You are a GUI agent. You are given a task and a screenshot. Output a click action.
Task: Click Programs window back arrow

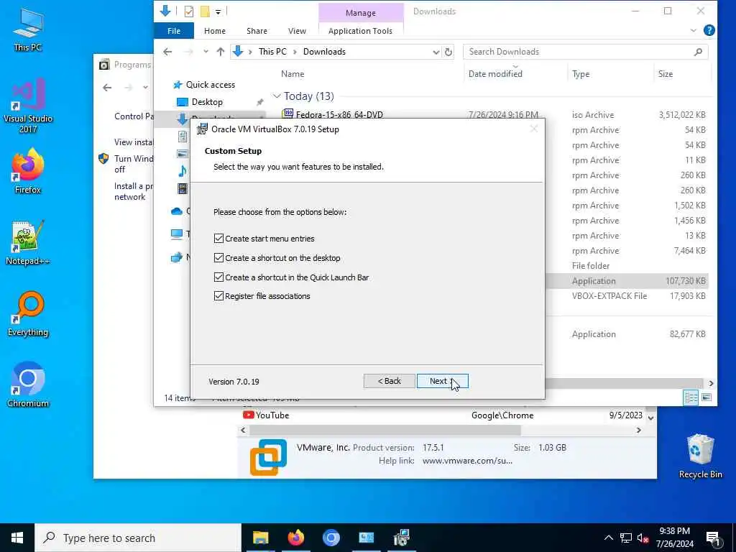click(x=107, y=87)
